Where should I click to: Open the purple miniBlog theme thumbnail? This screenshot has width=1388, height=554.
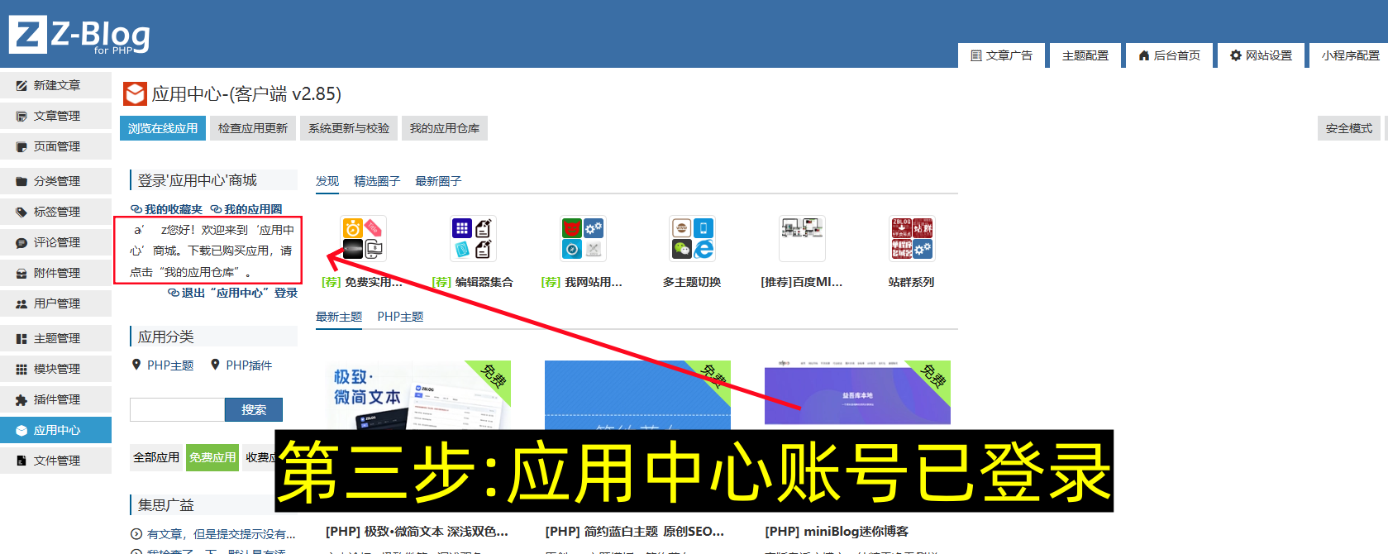pyautogui.click(x=857, y=393)
